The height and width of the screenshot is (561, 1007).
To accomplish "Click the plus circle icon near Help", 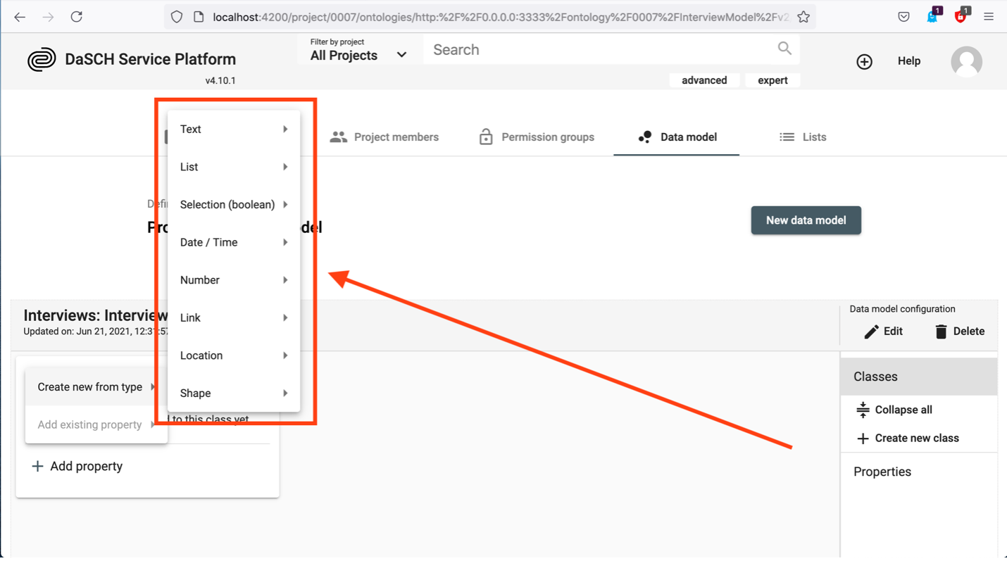I will tap(864, 62).
